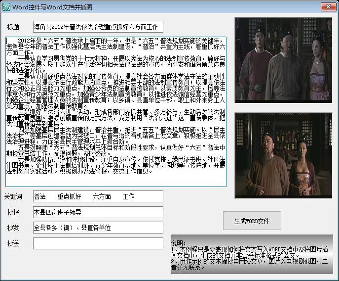Click the 关键词 label
This screenshot has width=339, height=281.
point(13,197)
